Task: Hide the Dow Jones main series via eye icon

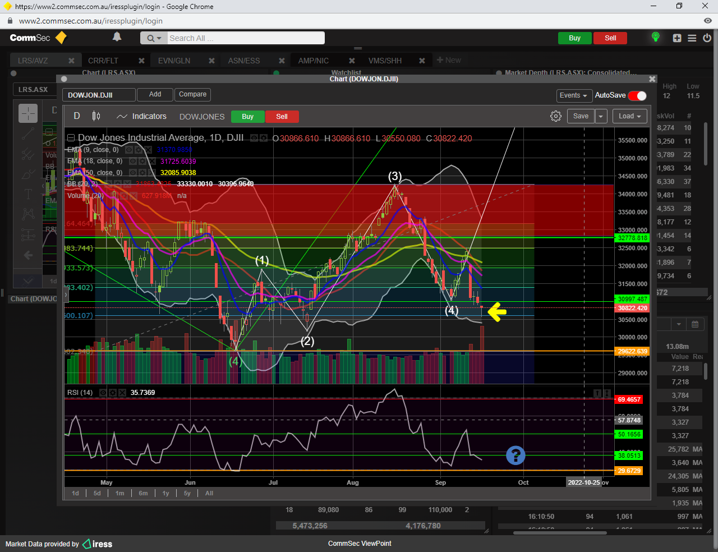Action: coord(254,138)
